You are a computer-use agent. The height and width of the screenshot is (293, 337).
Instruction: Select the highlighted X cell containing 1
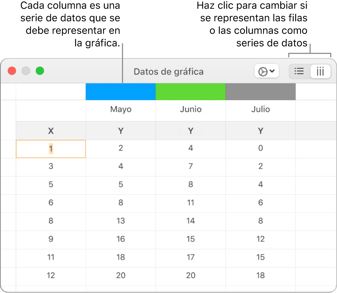click(x=51, y=148)
